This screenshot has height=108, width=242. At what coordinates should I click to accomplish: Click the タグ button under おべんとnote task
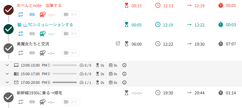pos(71,14)
